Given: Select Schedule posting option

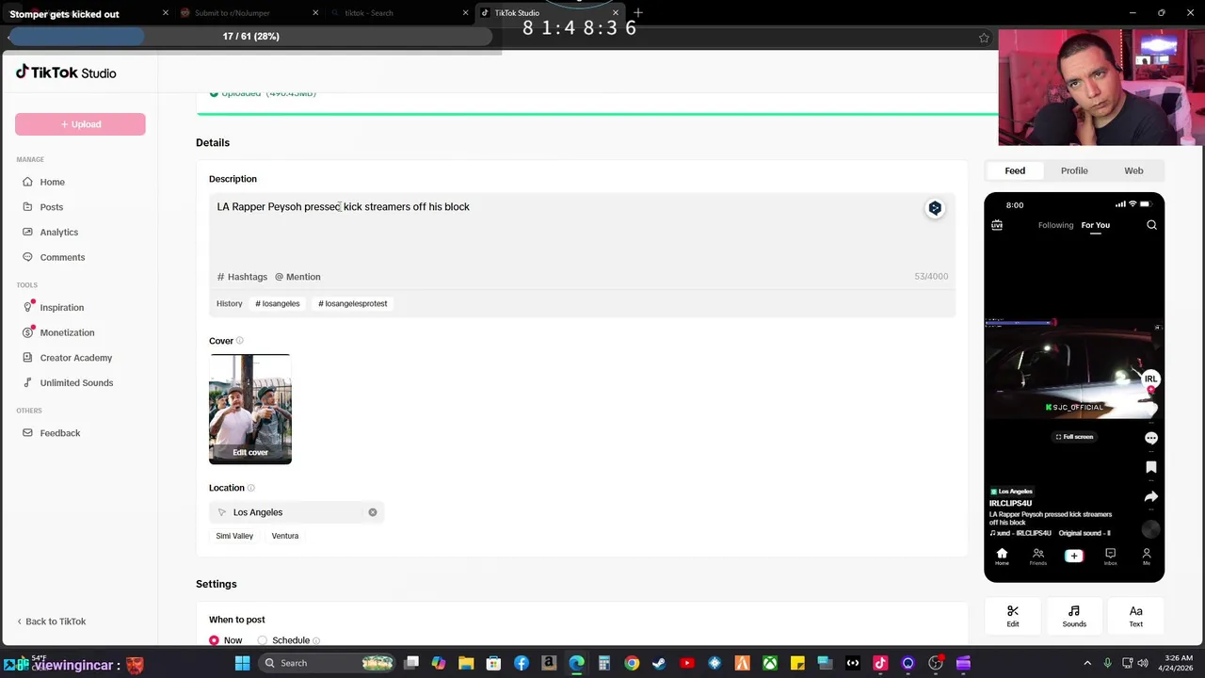Looking at the screenshot, I should (263, 640).
